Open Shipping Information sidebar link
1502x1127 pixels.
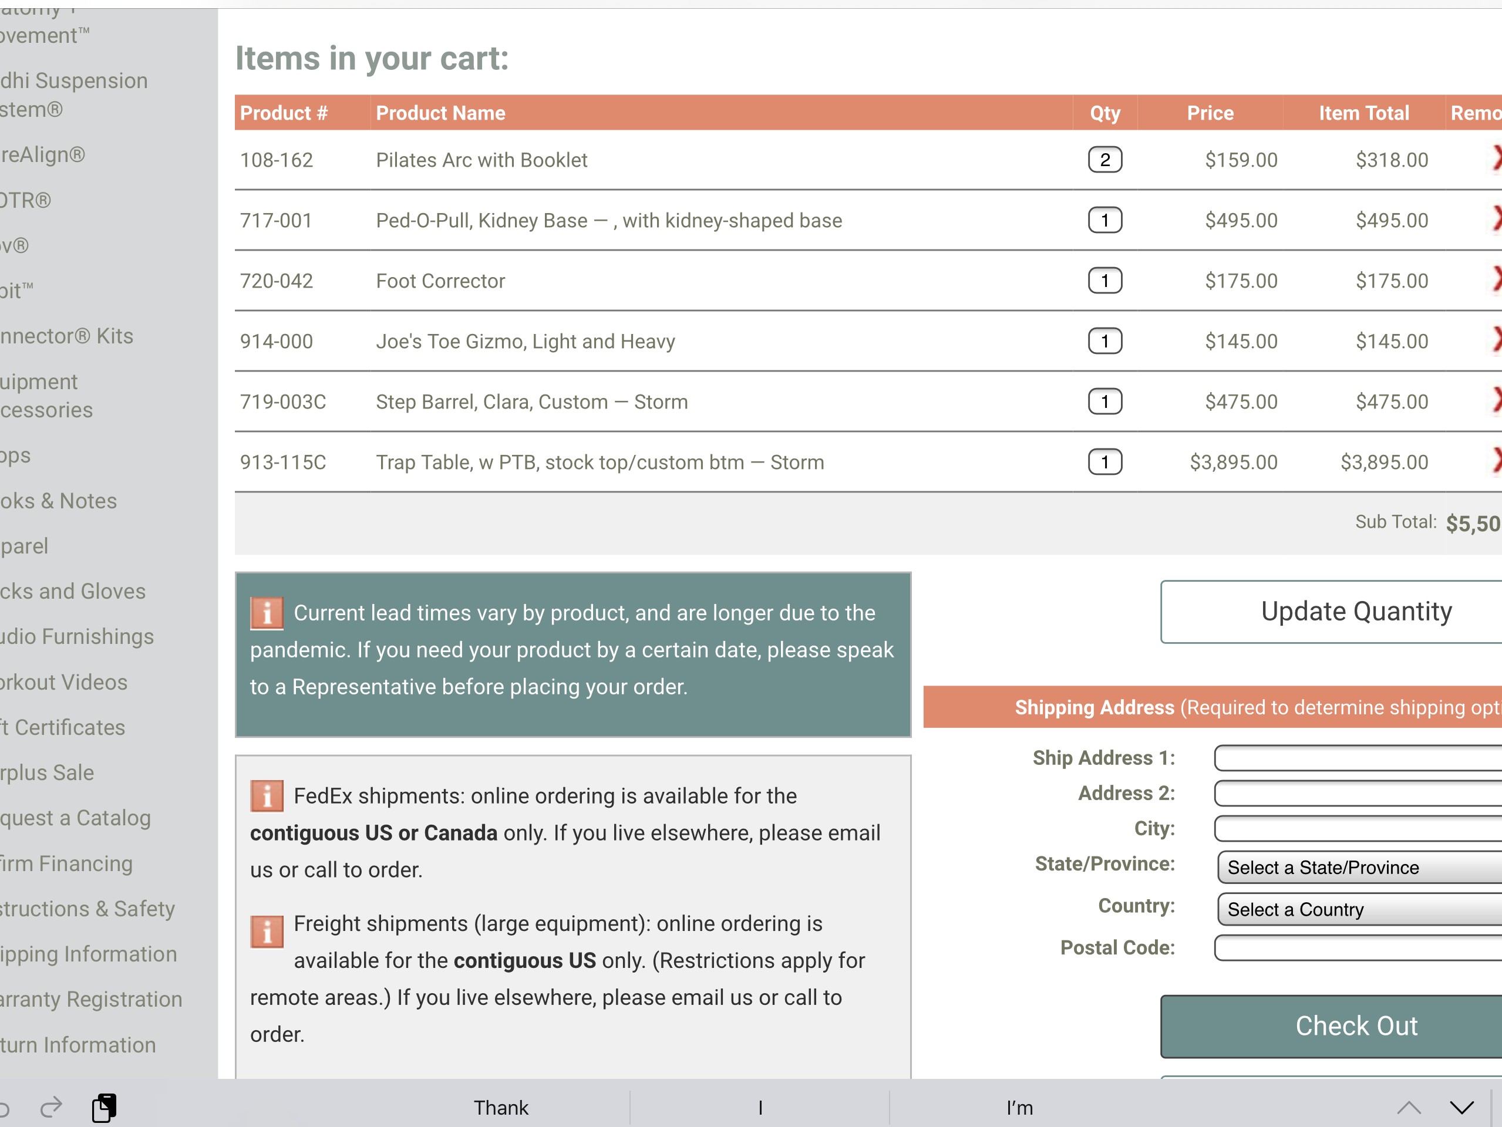click(88, 954)
